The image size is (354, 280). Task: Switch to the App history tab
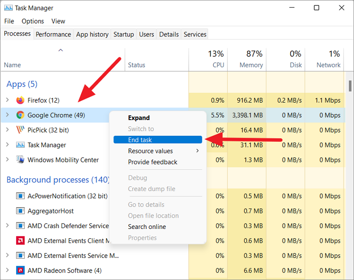coord(92,35)
